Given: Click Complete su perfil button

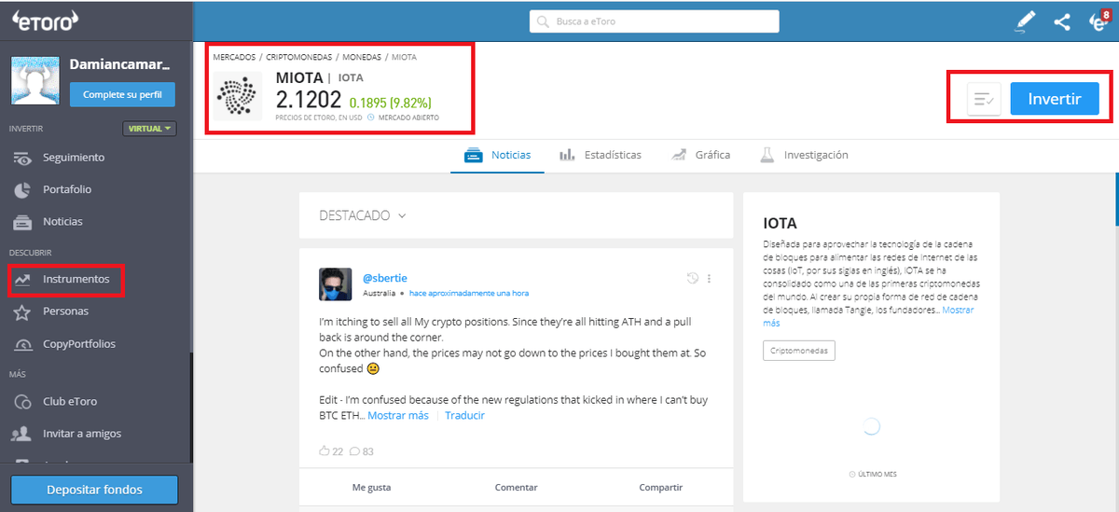Looking at the screenshot, I should tap(122, 94).
